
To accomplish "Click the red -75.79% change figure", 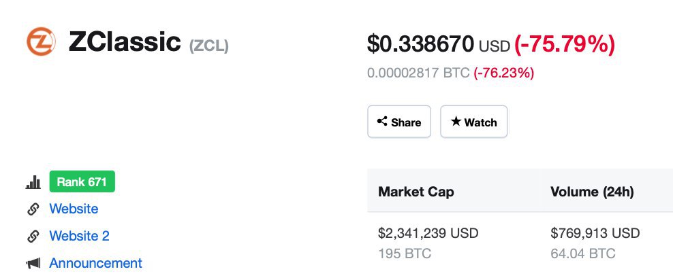I will click(x=565, y=45).
